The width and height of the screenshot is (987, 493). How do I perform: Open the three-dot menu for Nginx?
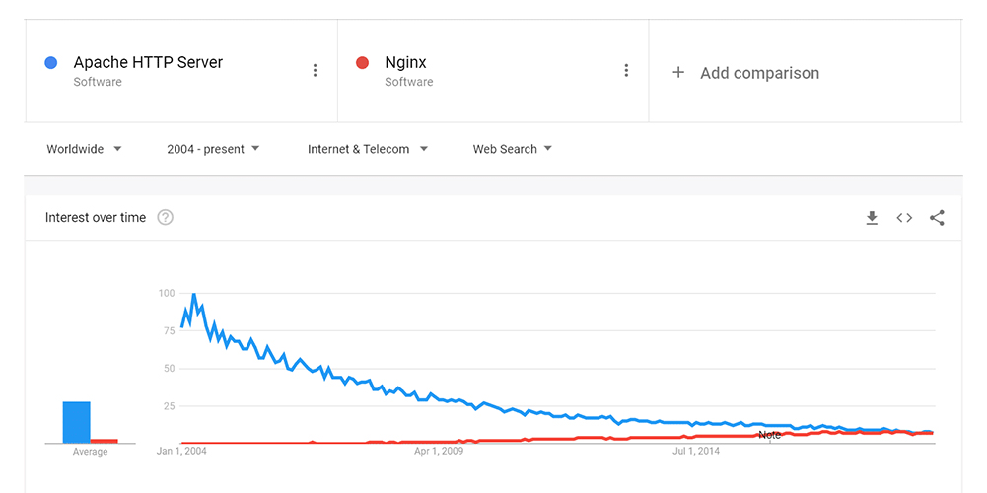(626, 71)
